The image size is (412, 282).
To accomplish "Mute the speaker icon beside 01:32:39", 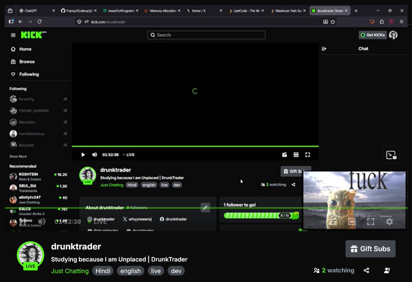I will [42, 222].
